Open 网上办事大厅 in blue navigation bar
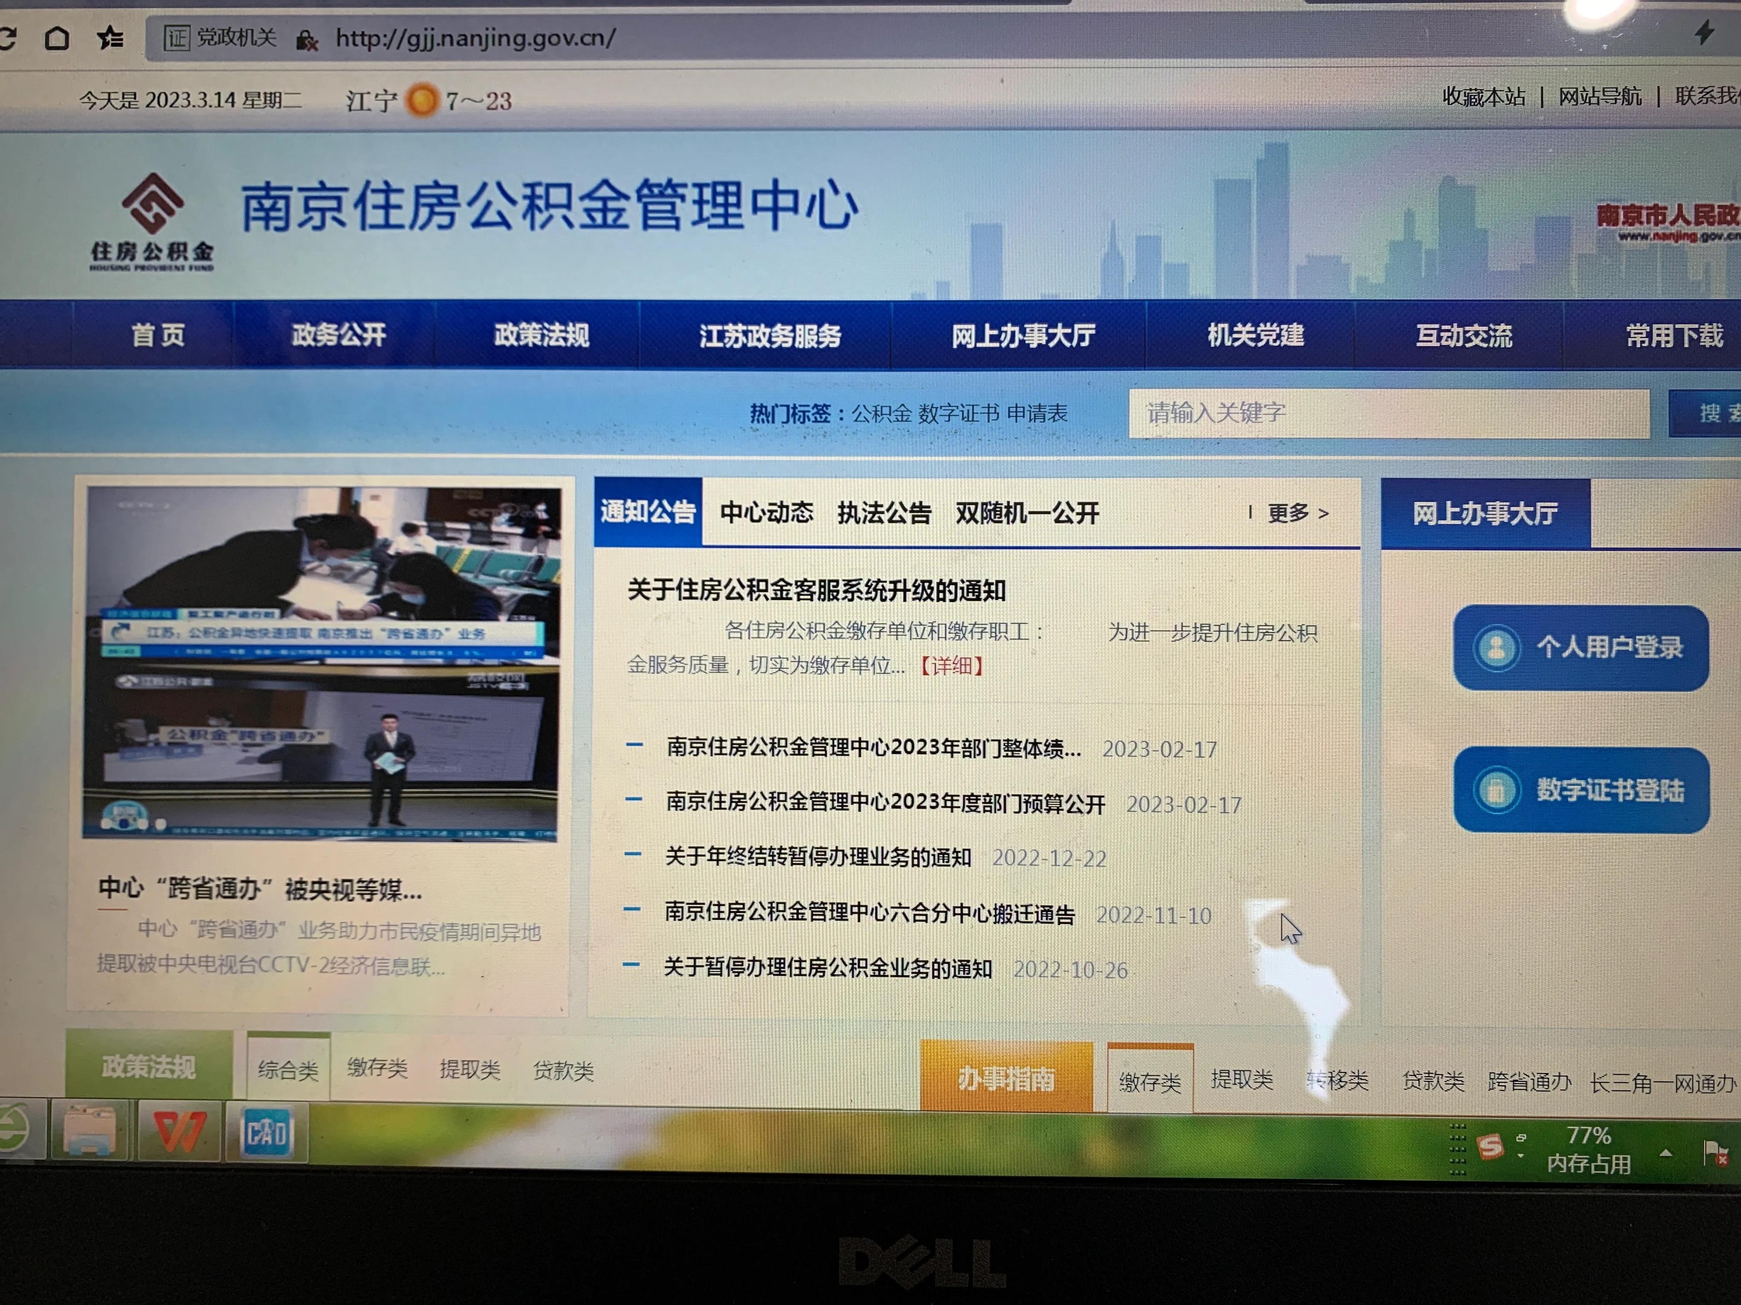This screenshot has height=1305, width=1741. point(1023,336)
